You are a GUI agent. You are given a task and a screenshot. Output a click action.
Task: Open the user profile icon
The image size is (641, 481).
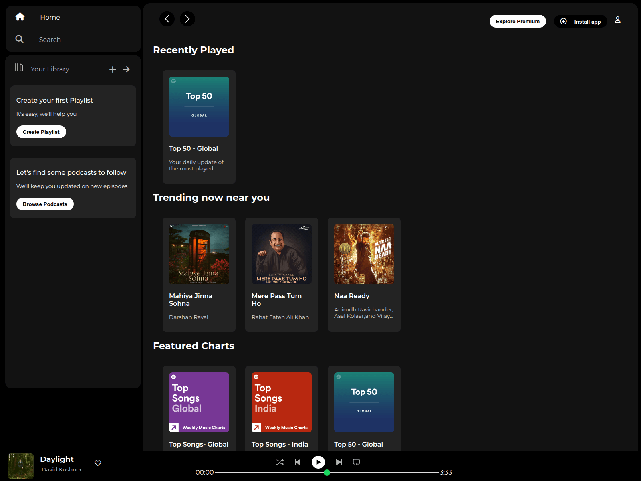point(618,20)
